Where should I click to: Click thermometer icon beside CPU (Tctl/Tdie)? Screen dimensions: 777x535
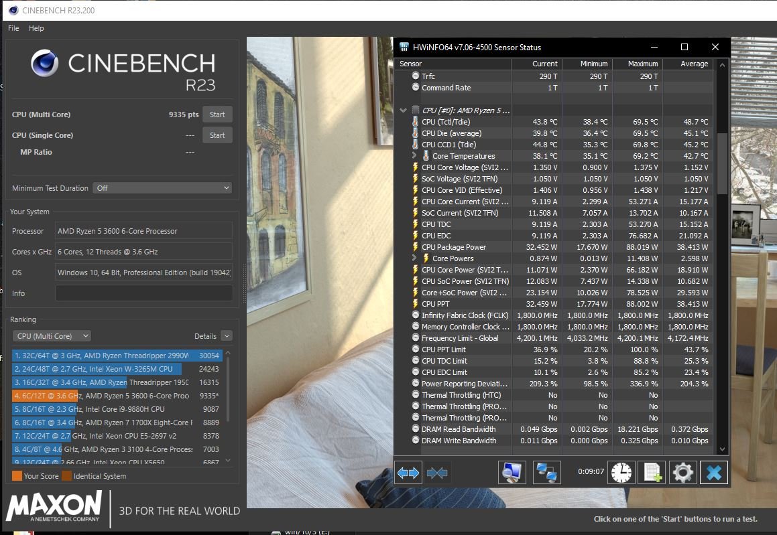coord(415,122)
